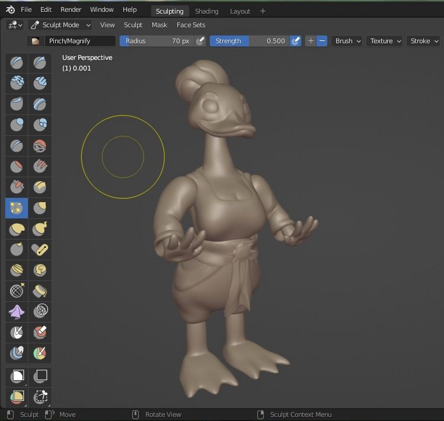
Task: Open the Face Sets header menu
Action: [x=191, y=25]
